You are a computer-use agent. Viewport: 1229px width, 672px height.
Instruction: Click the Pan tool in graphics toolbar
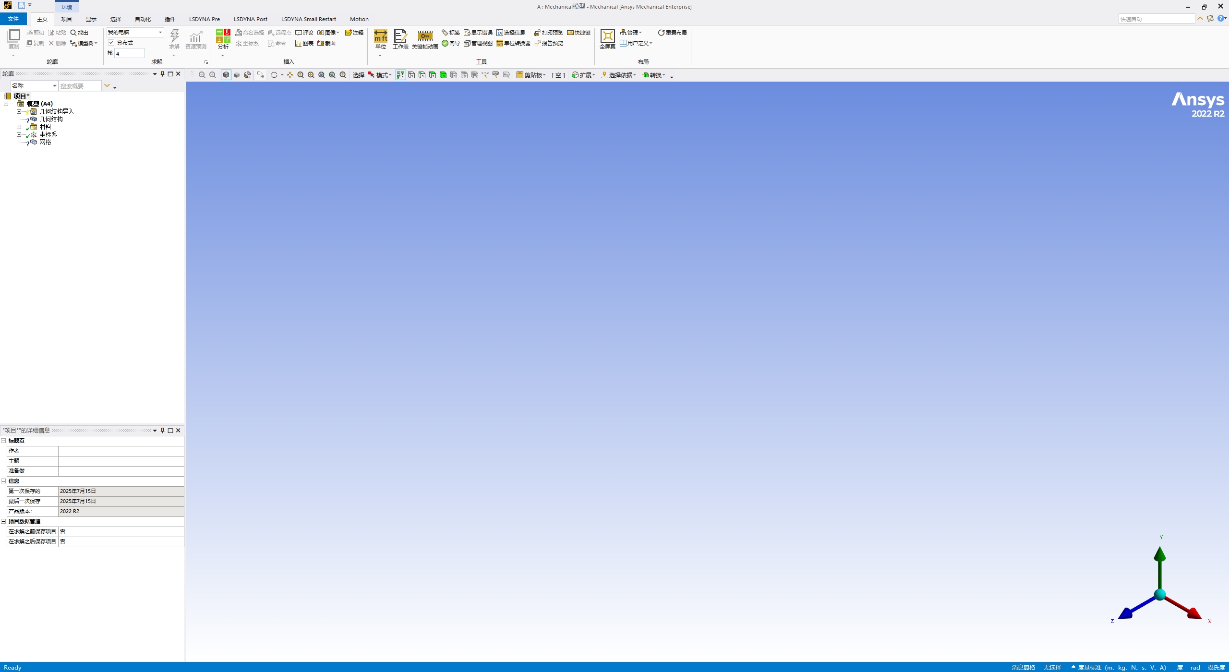[x=290, y=75]
